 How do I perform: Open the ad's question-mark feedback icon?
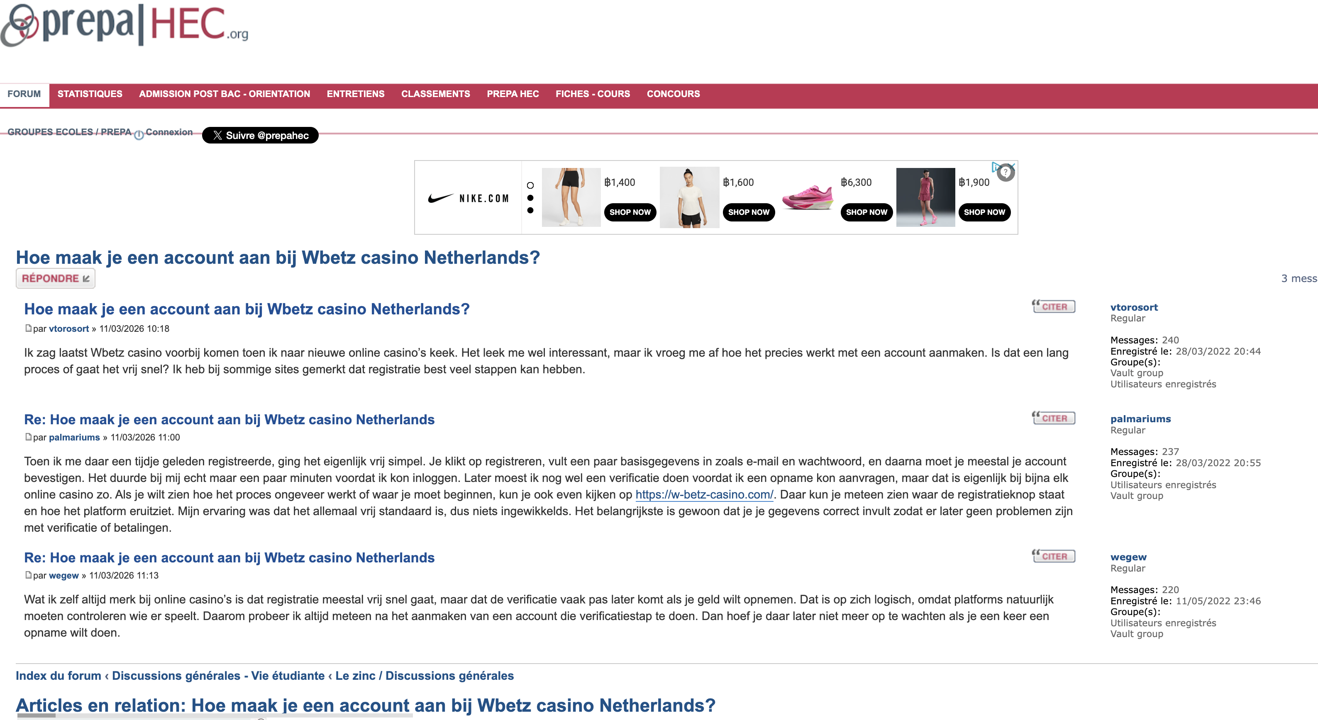pos(1006,173)
